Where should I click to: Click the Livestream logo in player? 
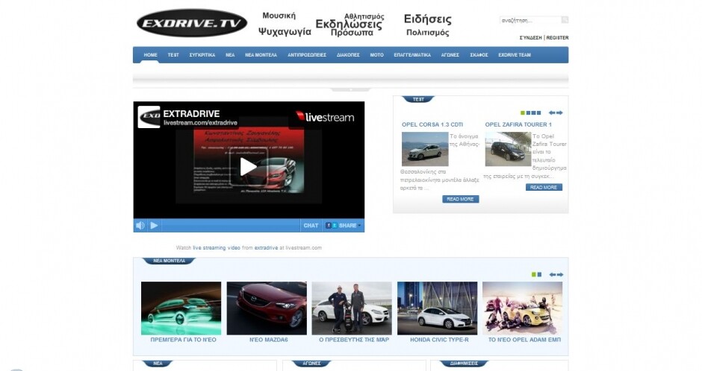[x=325, y=117]
